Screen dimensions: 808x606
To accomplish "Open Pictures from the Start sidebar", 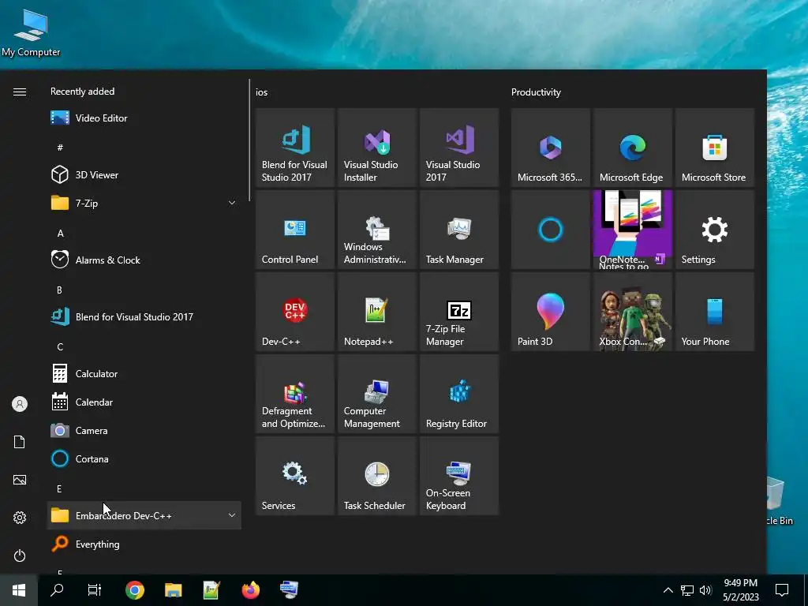I will point(20,480).
